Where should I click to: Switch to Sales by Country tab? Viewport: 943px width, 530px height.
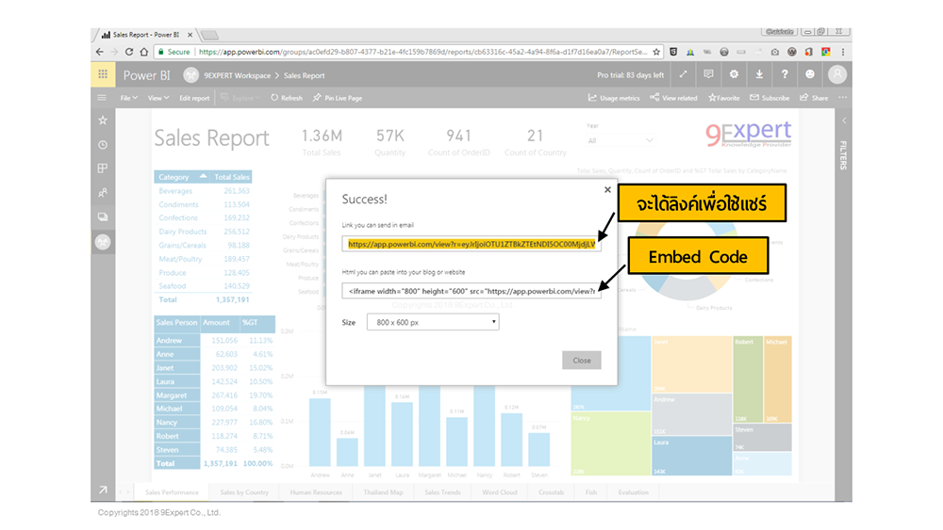tap(244, 492)
